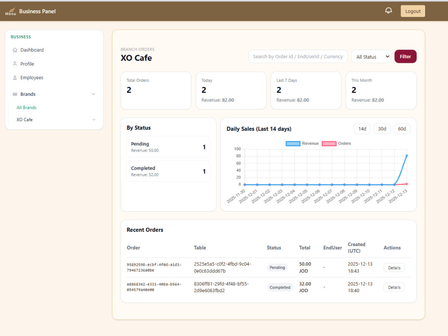Click the Profile person icon

15,64
